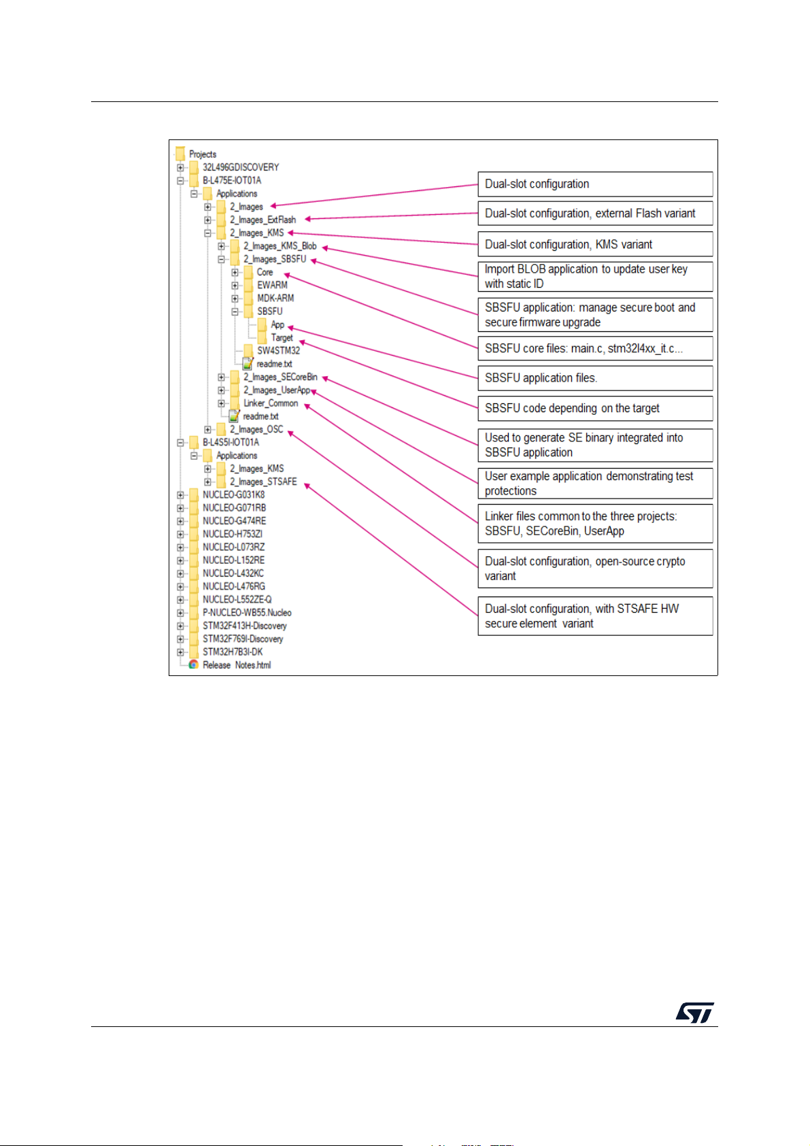Viewport: 810px width, 1146px height.
Task: Select the NUCLEO-L152RE label
Action: [x=234, y=560]
